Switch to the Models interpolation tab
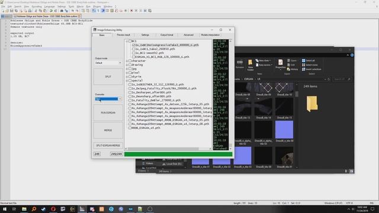The width and height of the screenshot is (379, 213). [x=210, y=35]
